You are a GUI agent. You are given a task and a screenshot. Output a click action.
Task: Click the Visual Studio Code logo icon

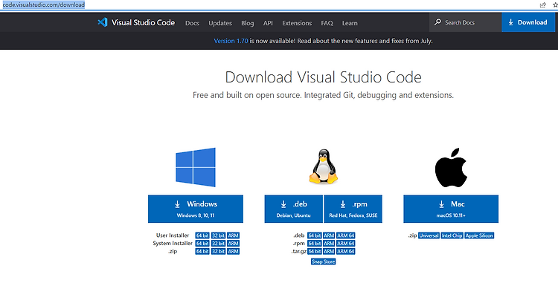[103, 22]
